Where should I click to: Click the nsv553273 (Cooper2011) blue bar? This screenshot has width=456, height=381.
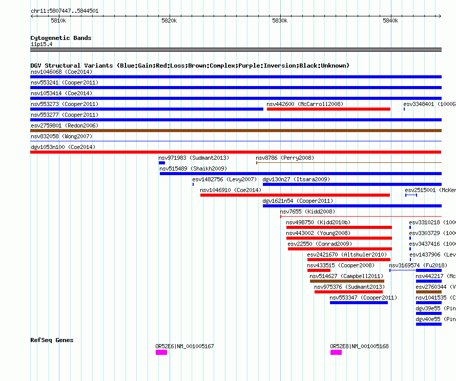click(x=147, y=109)
